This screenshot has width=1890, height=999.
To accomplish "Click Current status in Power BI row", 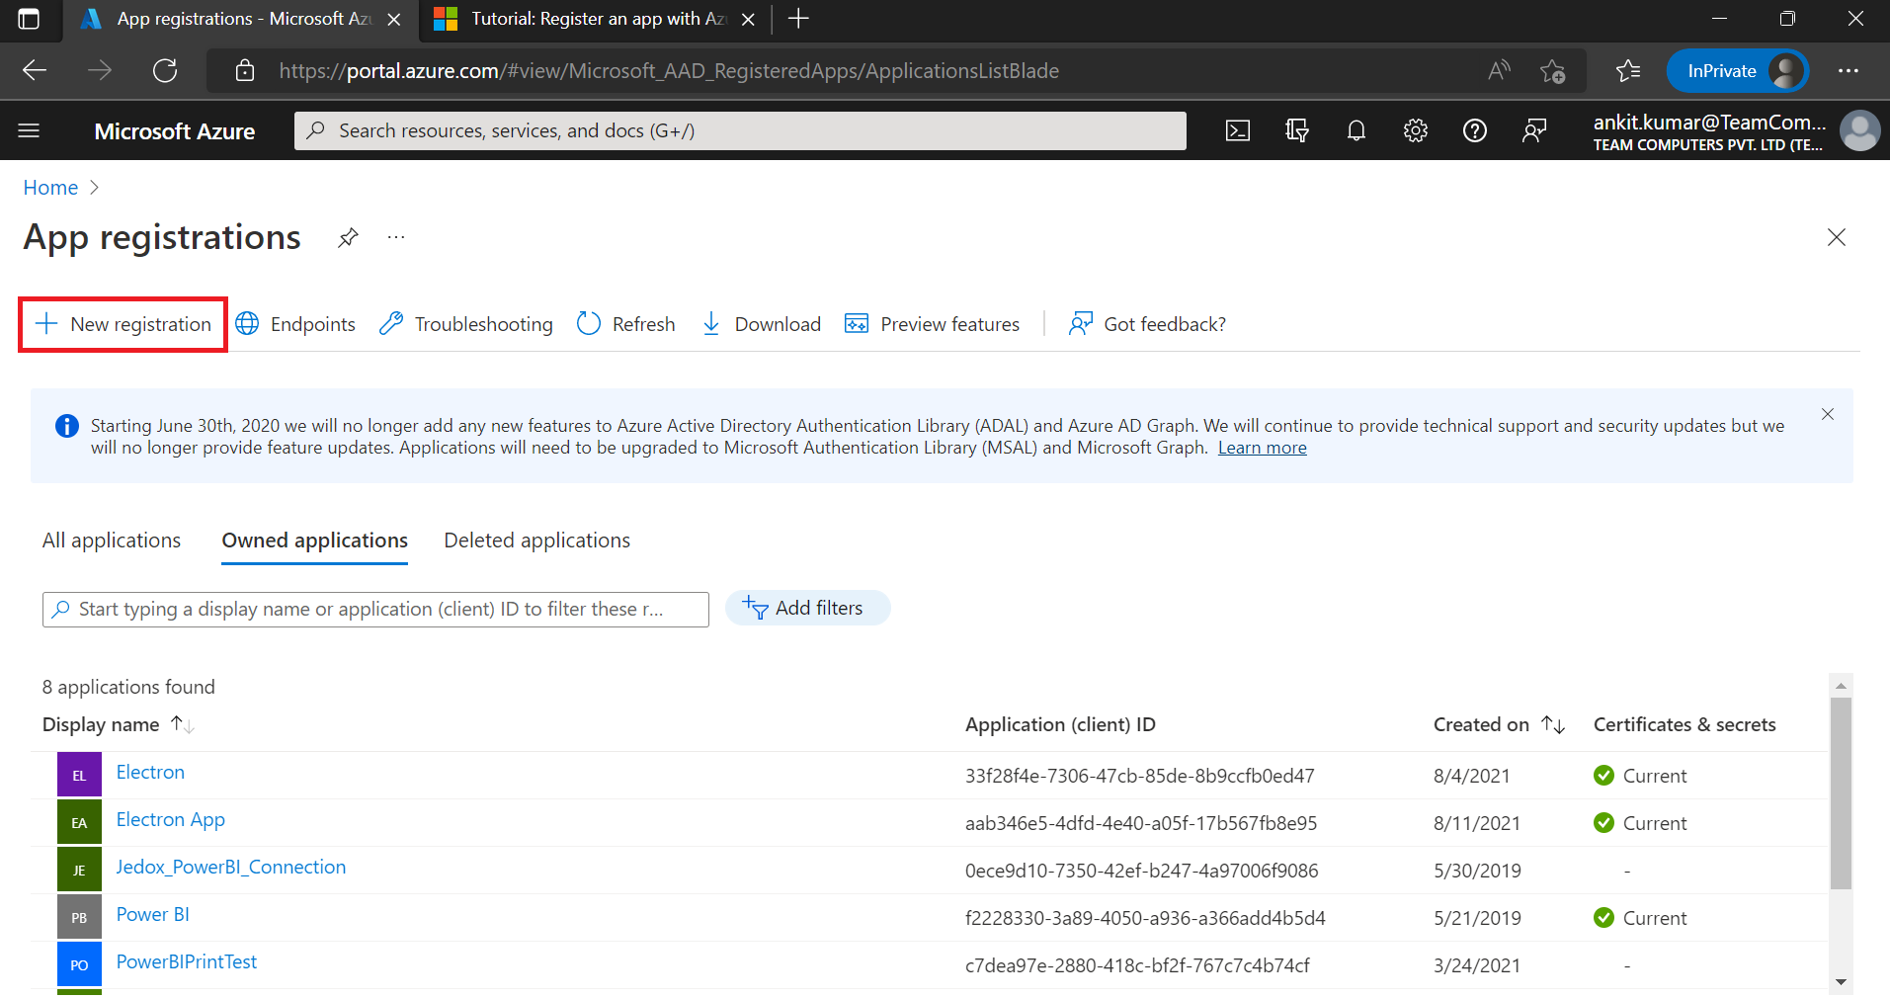I will [1640, 918].
